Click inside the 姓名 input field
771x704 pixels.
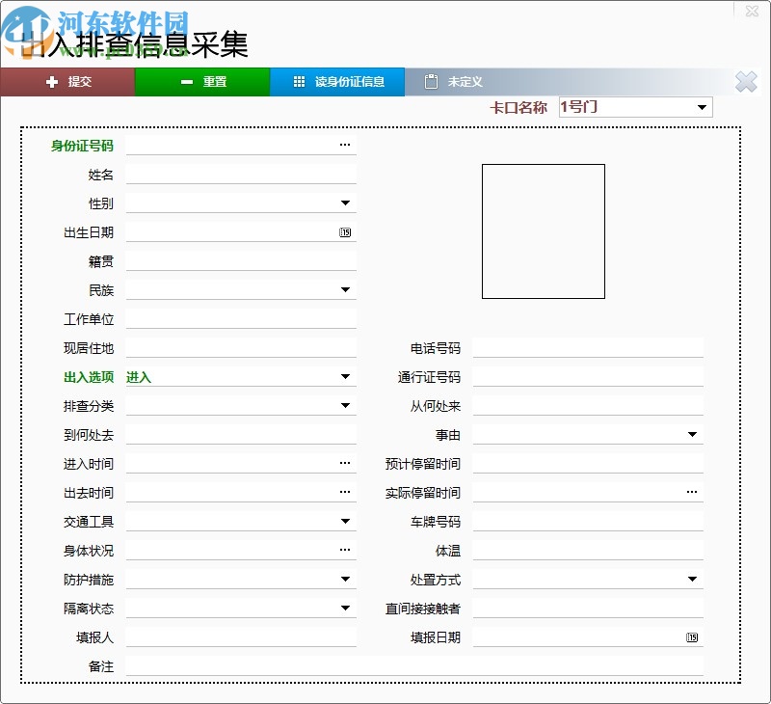point(241,174)
